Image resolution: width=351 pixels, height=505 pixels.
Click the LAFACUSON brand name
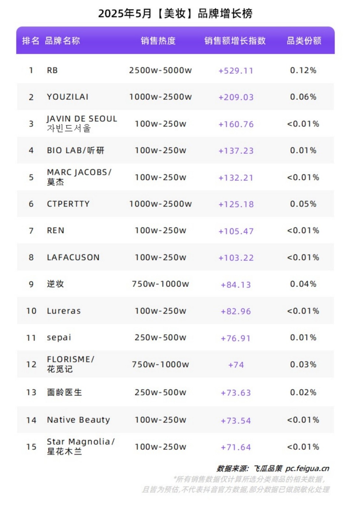(73, 257)
